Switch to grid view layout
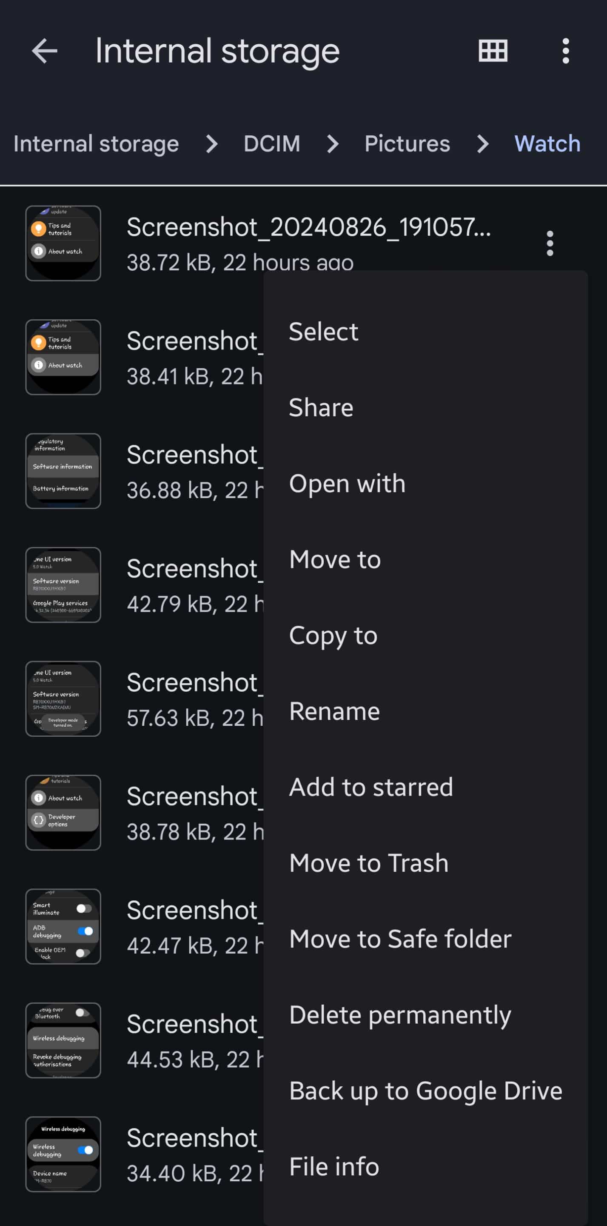 click(x=493, y=51)
